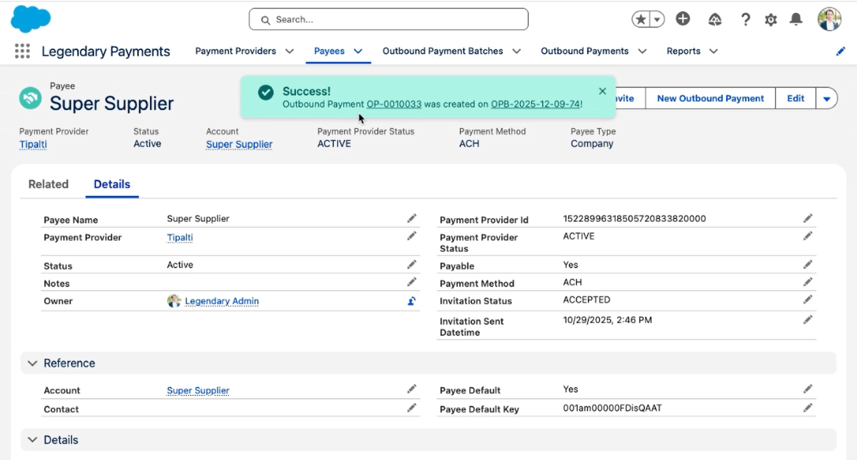Screen dimensions: 857x460
Task: Click into the global Search field
Action: [388, 20]
